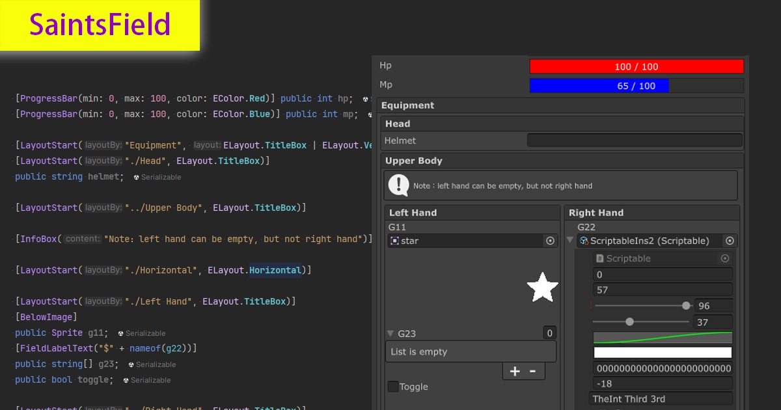Viewport: 781px width, 410px height.
Task: Click the slider value field showing 96
Action: point(714,306)
